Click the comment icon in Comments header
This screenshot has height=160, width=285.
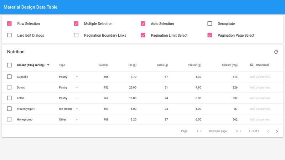(252, 65)
